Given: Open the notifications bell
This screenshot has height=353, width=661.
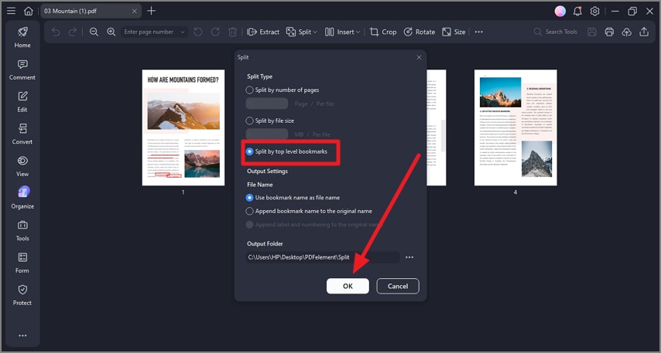Looking at the screenshot, I should click(x=577, y=12).
